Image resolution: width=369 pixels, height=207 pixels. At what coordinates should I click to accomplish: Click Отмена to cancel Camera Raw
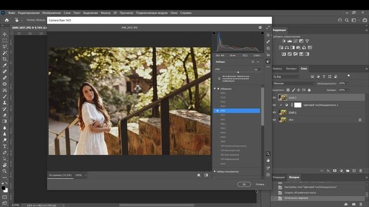pyautogui.click(x=260, y=185)
